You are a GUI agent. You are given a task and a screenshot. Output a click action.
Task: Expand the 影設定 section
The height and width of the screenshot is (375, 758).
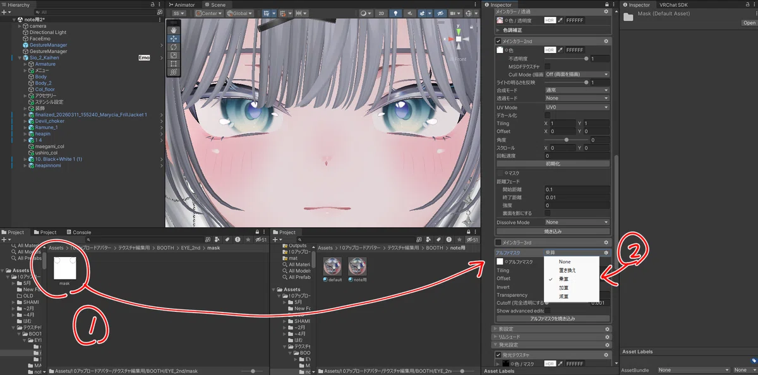click(x=495, y=329)
